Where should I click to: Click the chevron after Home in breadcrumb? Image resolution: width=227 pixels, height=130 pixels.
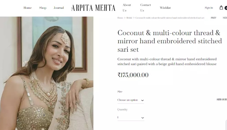(x=125, y=18)
